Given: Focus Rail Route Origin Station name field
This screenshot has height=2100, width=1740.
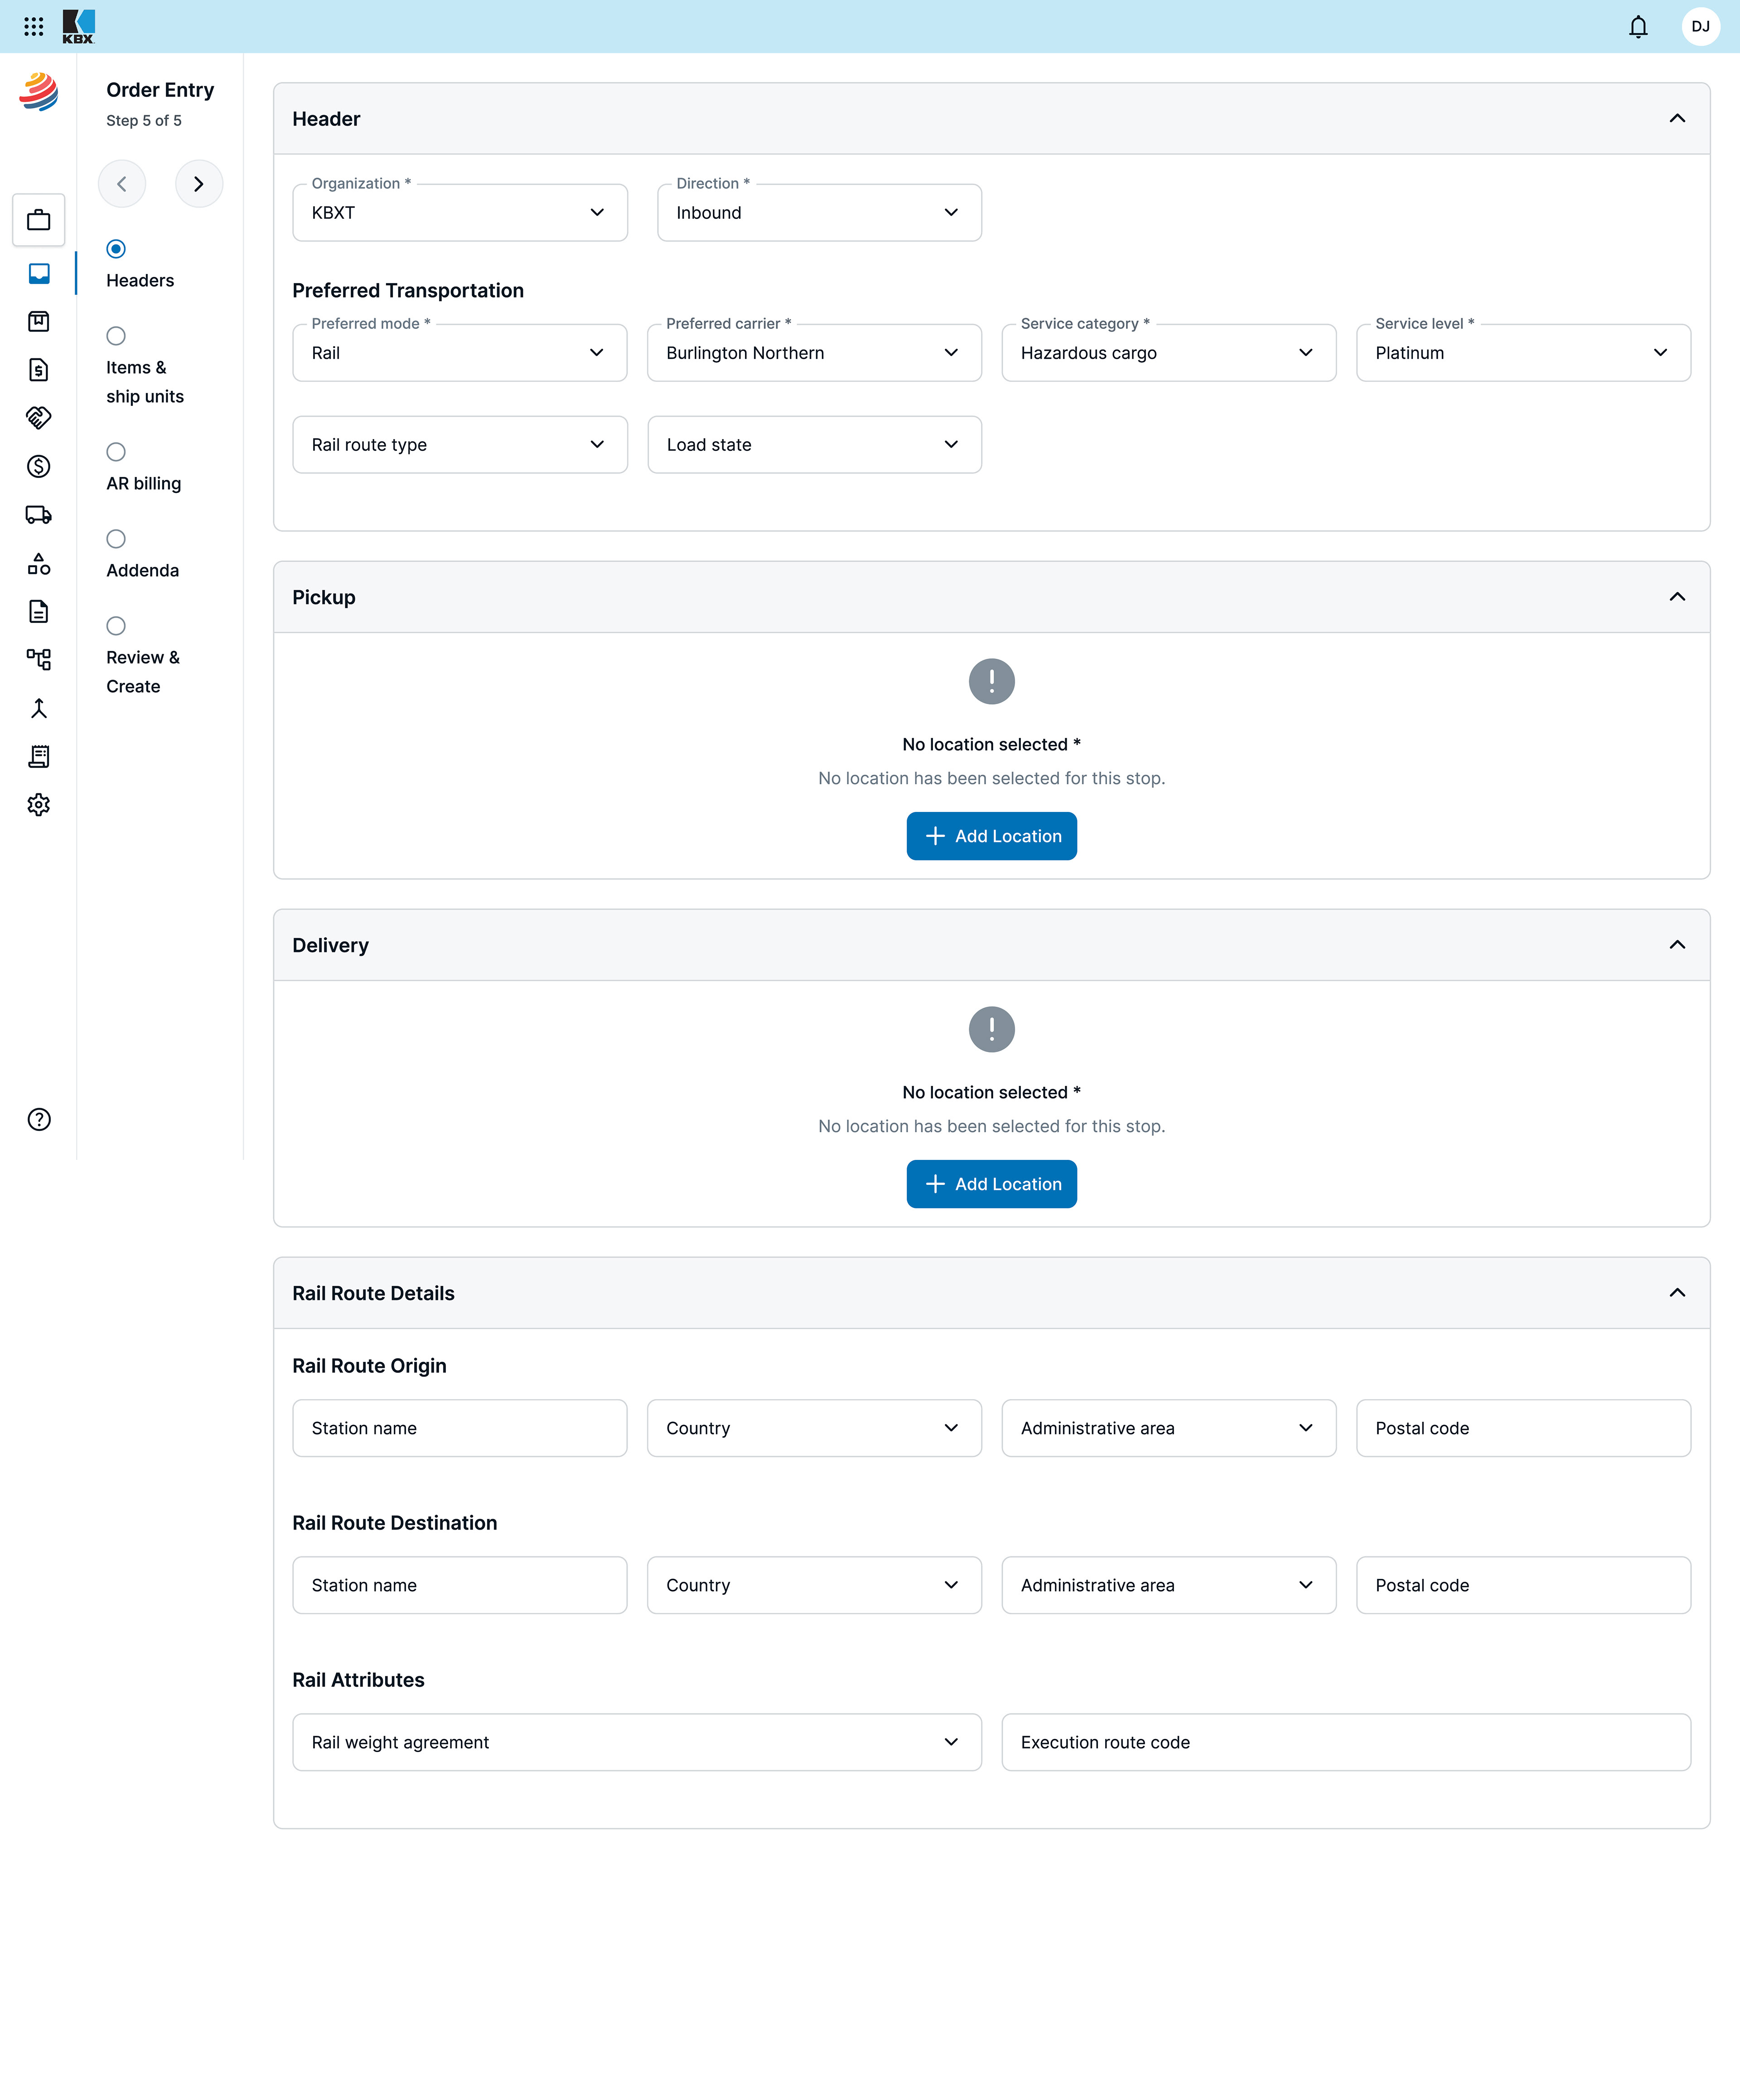Looking at the screenshot, I should point(460,1429).
